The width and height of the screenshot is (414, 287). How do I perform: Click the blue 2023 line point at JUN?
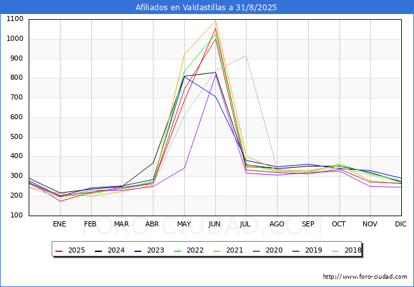215,97
